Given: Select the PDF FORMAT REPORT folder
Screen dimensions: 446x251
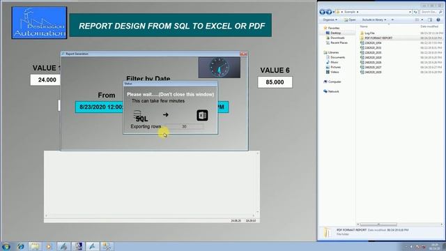Looking at the screenshot, I should click(378, 38).
